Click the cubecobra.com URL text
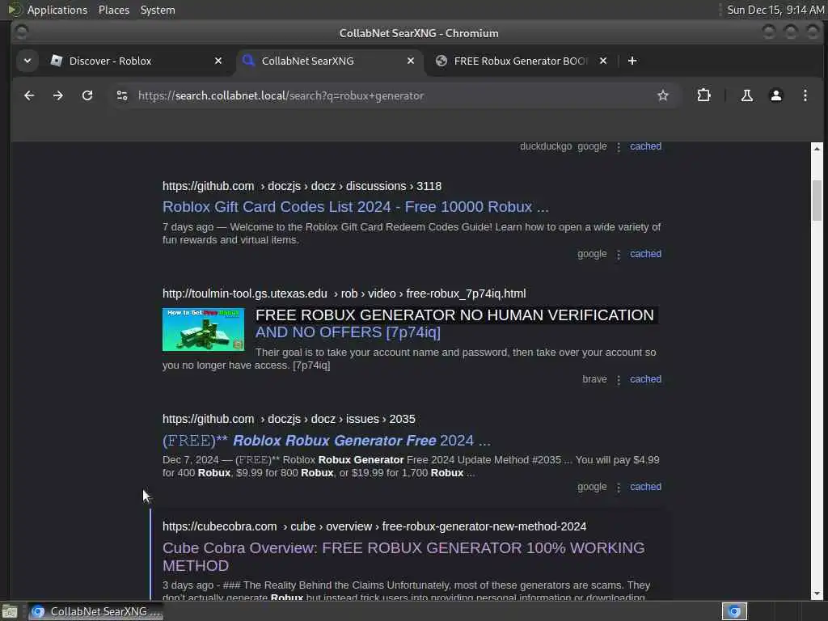Image resolution: width=828 pixels, height=621 pixels. [x=374, y=527]
